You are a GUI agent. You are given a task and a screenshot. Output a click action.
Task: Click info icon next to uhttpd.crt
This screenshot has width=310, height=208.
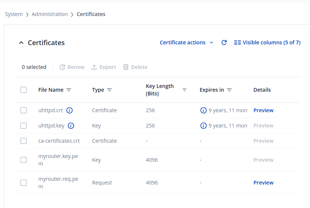coord(69,110)
